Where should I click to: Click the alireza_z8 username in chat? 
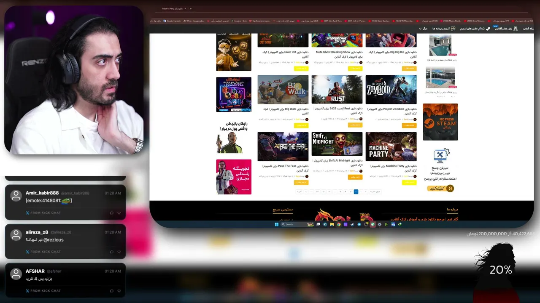tap(37, 232)
